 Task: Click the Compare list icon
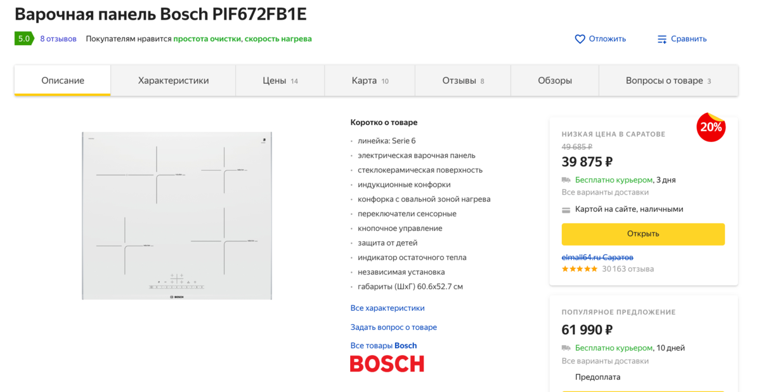point(662,39)
